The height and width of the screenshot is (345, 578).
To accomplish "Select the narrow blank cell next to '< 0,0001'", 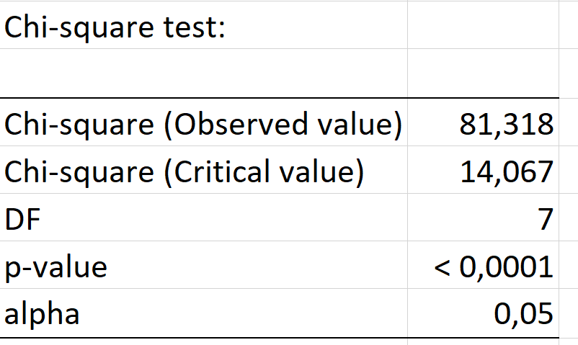I will 569,265.
